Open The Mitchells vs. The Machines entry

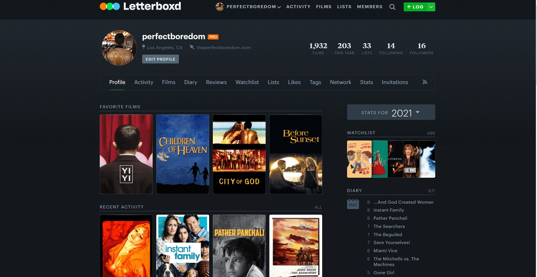point(396,262)
